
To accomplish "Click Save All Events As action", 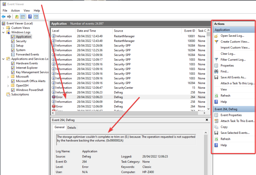I will 233,77.
